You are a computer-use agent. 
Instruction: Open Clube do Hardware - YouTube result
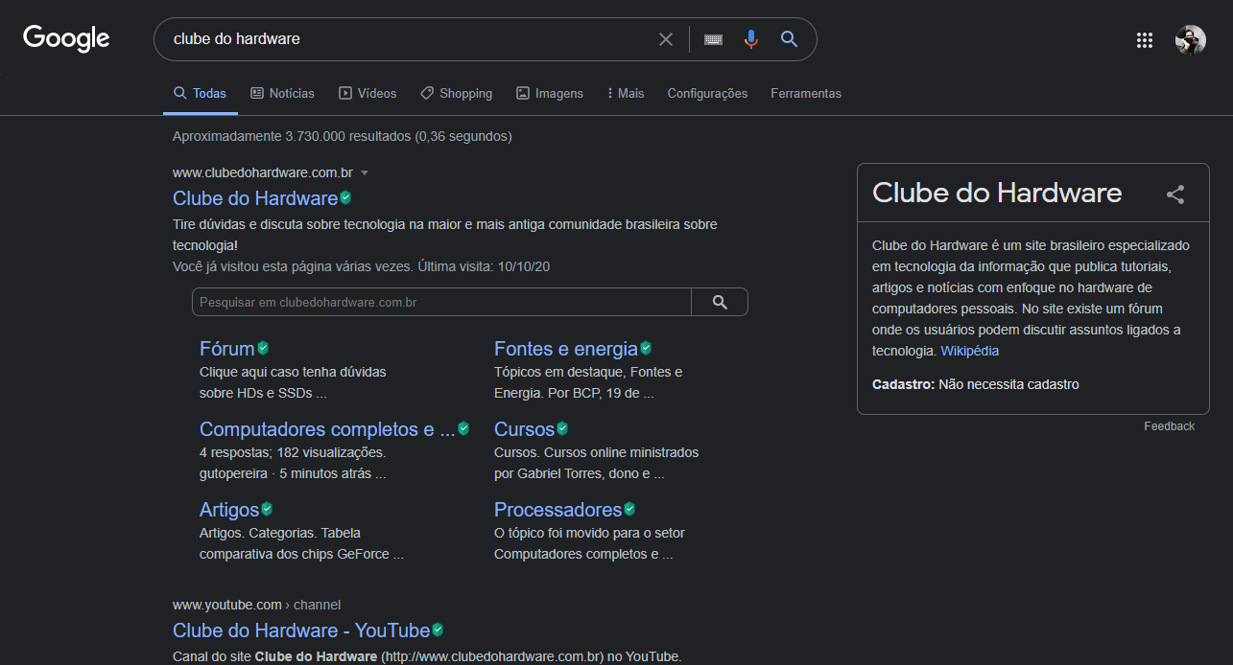coord(301,631)
